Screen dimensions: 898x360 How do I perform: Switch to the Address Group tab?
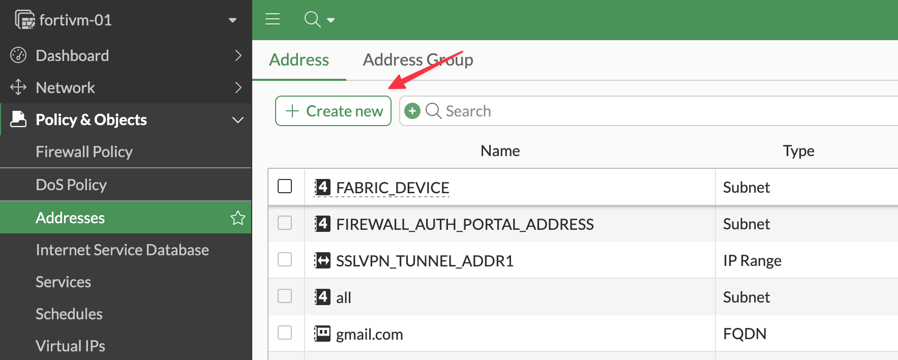pos(417,60)
